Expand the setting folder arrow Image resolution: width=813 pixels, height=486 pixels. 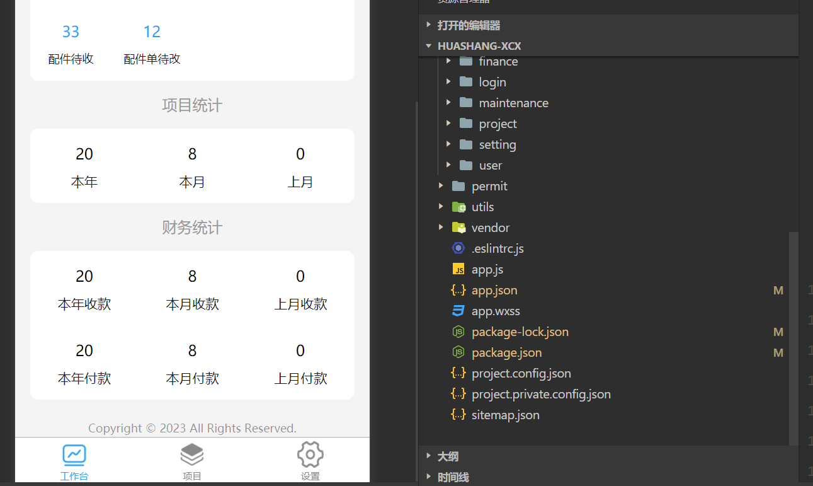(x=448, y=144)
